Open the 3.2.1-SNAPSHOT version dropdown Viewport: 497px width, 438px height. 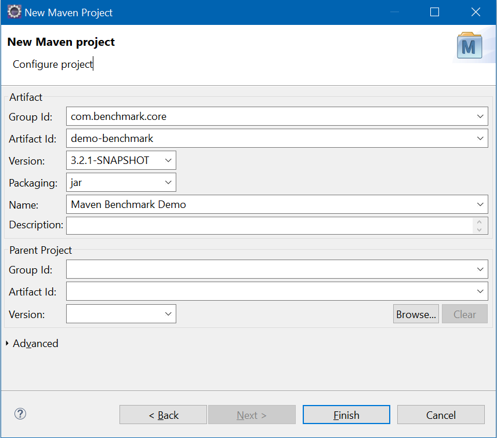point(168,160)
